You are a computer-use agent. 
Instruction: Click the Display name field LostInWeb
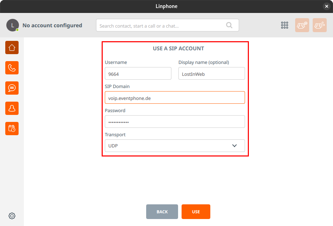tap(211, 73)
